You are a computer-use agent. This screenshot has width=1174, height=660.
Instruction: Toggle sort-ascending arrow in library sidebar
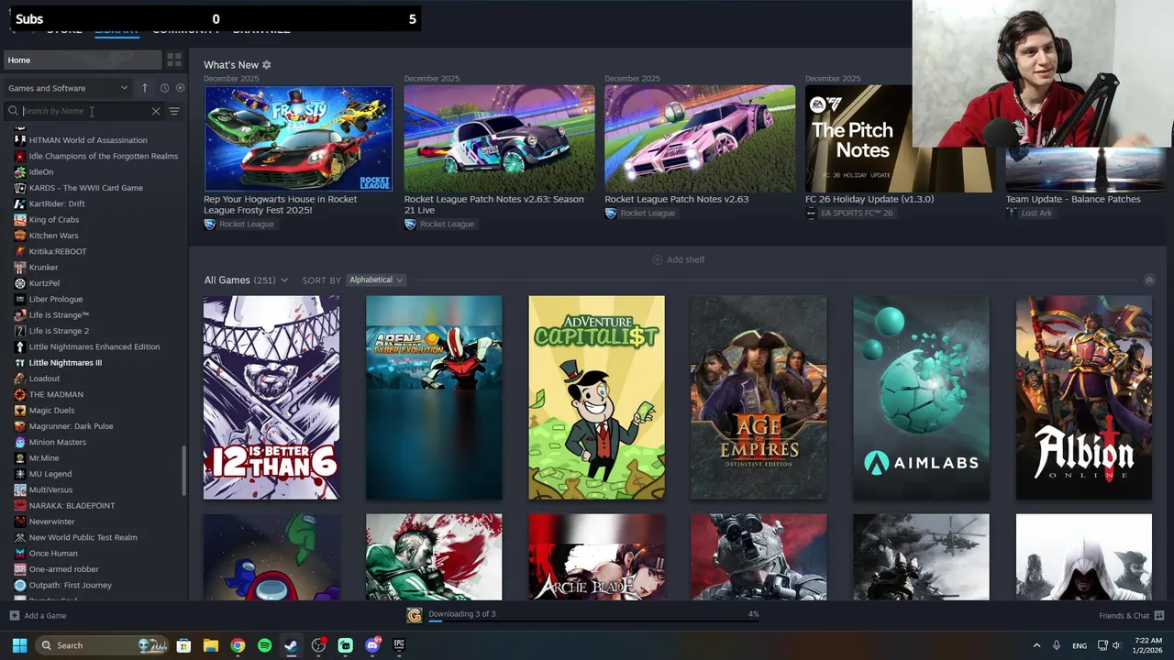[144, 88]
